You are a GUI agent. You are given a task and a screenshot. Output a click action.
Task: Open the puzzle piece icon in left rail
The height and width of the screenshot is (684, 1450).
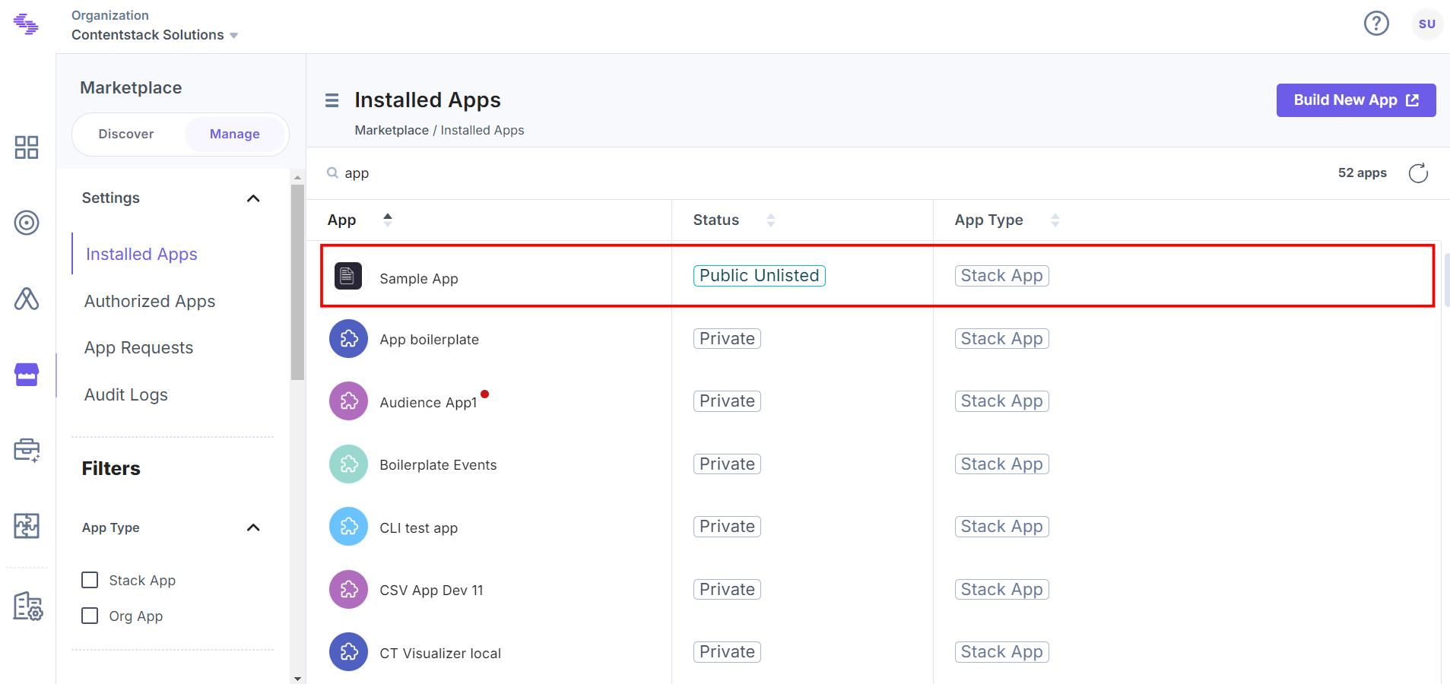pyautogui.click(x=27, y=526)
